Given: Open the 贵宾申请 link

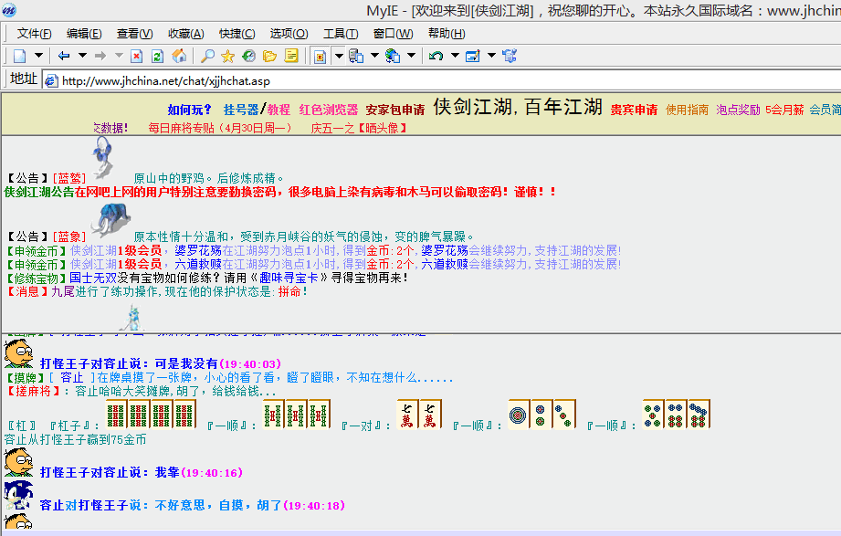Looking at the screenshot, I should 634,110.
